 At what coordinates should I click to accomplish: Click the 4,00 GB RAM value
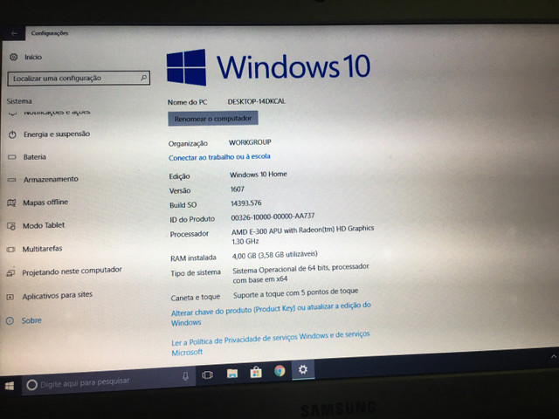275,255
